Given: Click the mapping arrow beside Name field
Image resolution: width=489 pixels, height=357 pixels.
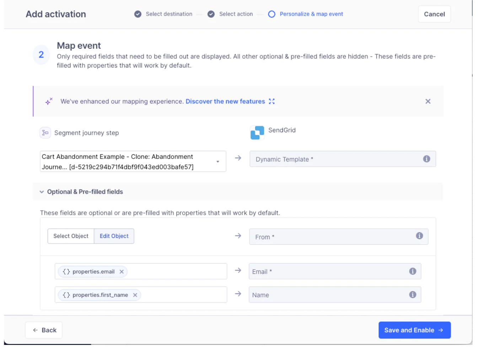Looking at the screenshot, I should tap(238, 294).
